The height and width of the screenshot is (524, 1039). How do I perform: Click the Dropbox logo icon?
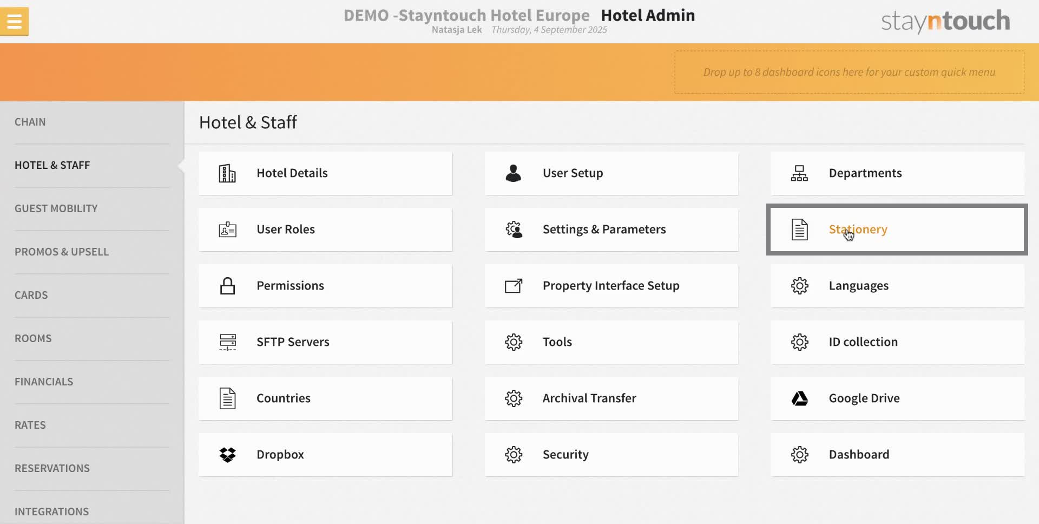coord(227,455)
